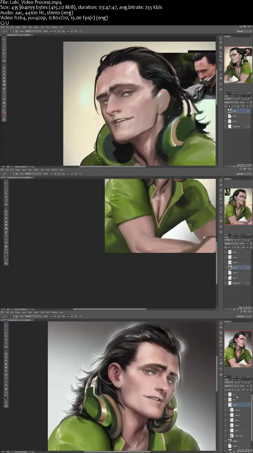Select the Healing Brush tool in the 00:57:00 frame
Screen dimensions: 253x453
click(x=4, y=61)
